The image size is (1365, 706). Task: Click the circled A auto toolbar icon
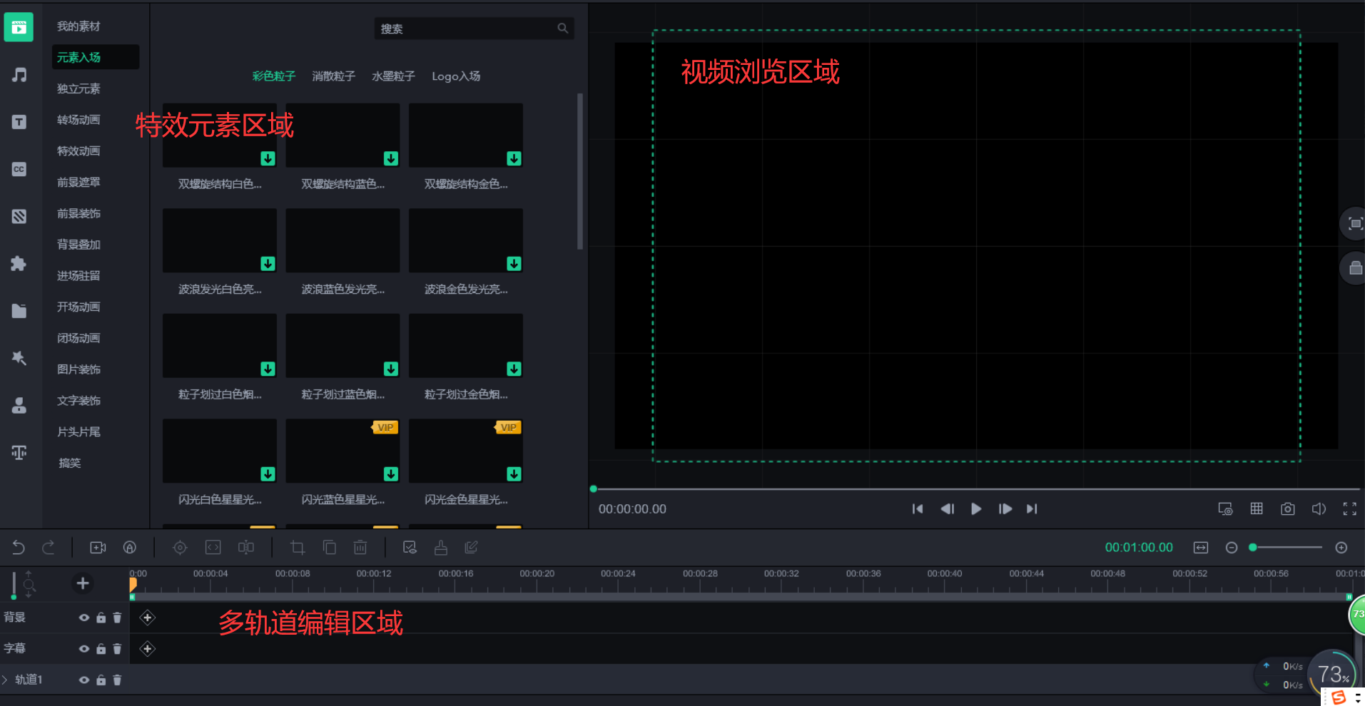[130, 548]
